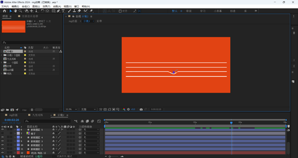Expand layer 6 形状图层 5 properties
Image resolution: width=298 pixels, height=158 pixels.
15,130
